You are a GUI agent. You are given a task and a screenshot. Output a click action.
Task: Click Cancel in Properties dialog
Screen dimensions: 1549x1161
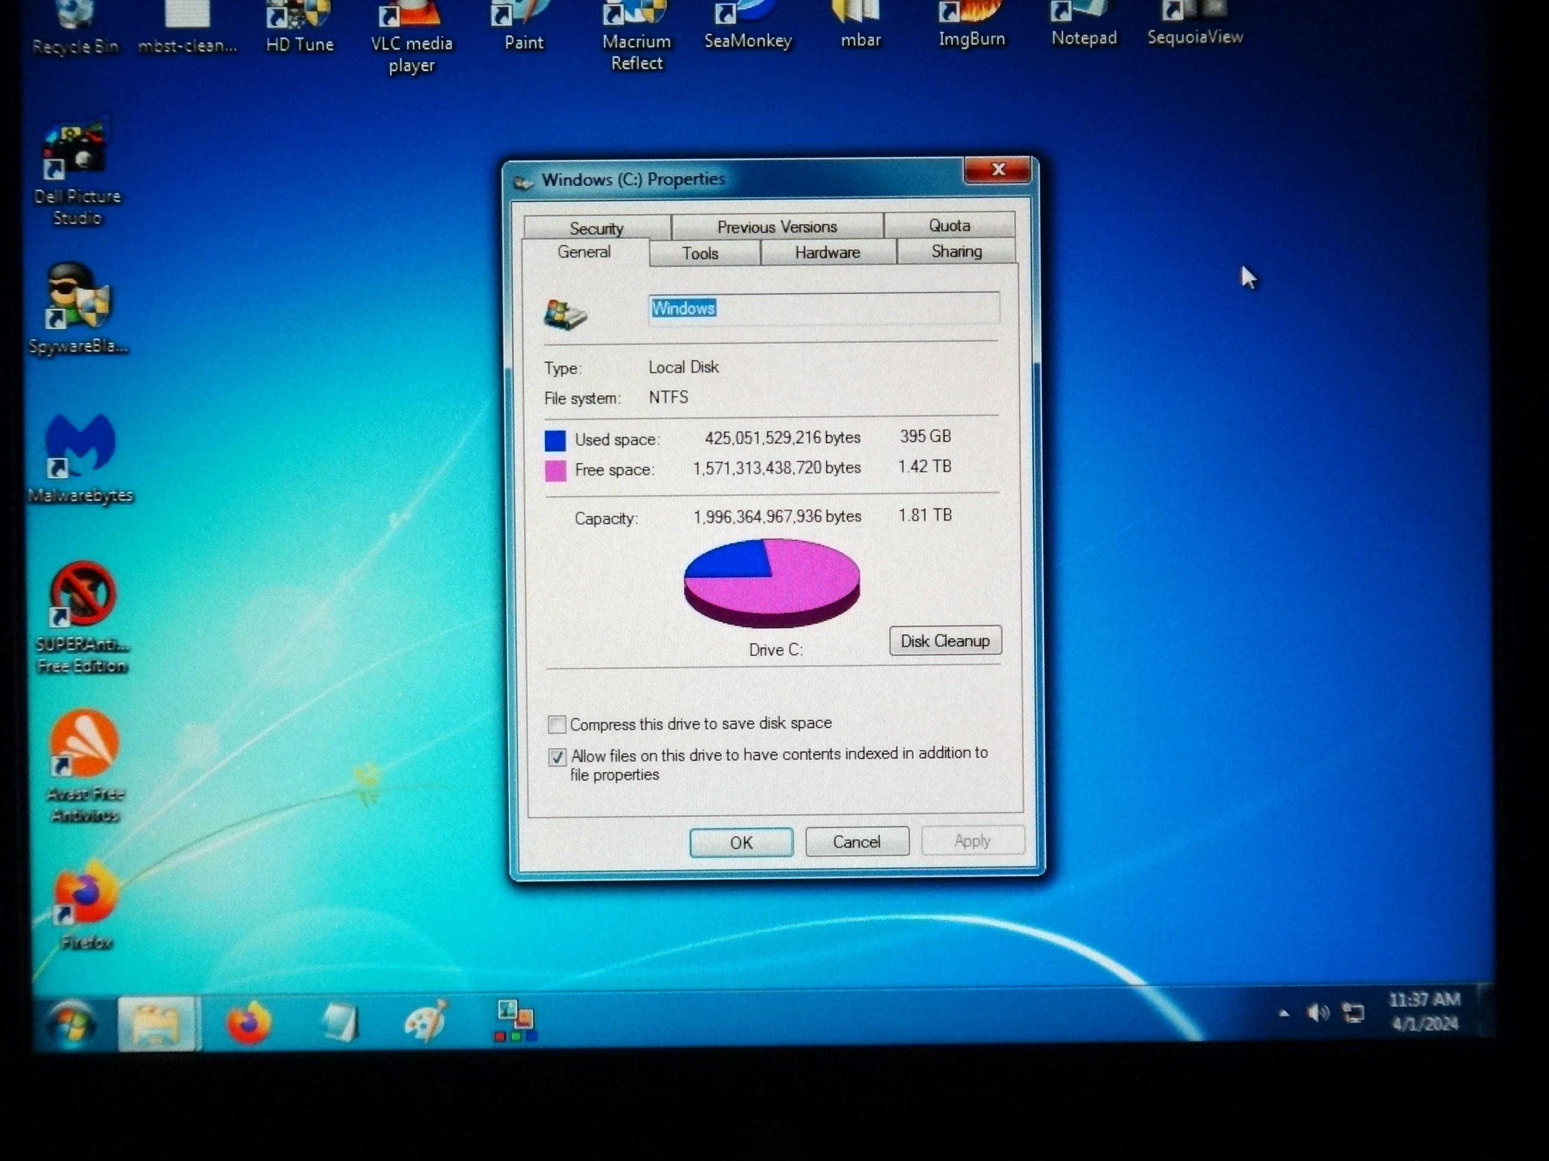[857, 842]
